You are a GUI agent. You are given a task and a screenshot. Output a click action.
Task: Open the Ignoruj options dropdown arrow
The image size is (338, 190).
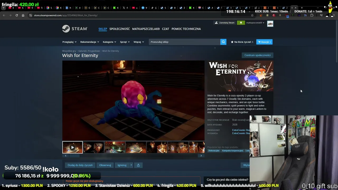131,165
